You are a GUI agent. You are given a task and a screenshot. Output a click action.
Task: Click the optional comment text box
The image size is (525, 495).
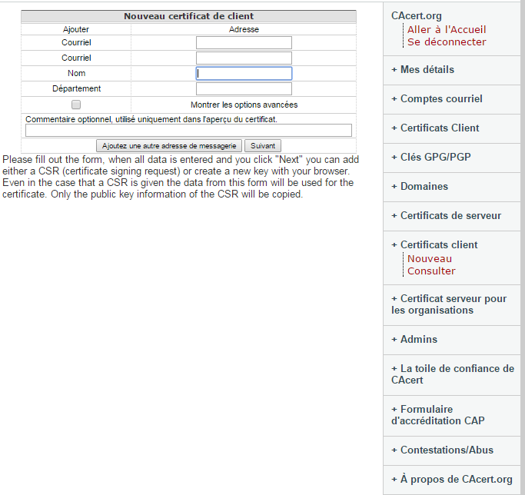point(188,131)
